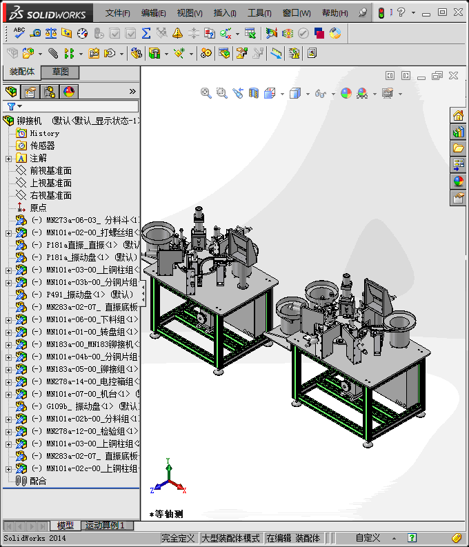Click the Zoom to Fit magnifier
The image size is (469, 547).
(206, 93)
